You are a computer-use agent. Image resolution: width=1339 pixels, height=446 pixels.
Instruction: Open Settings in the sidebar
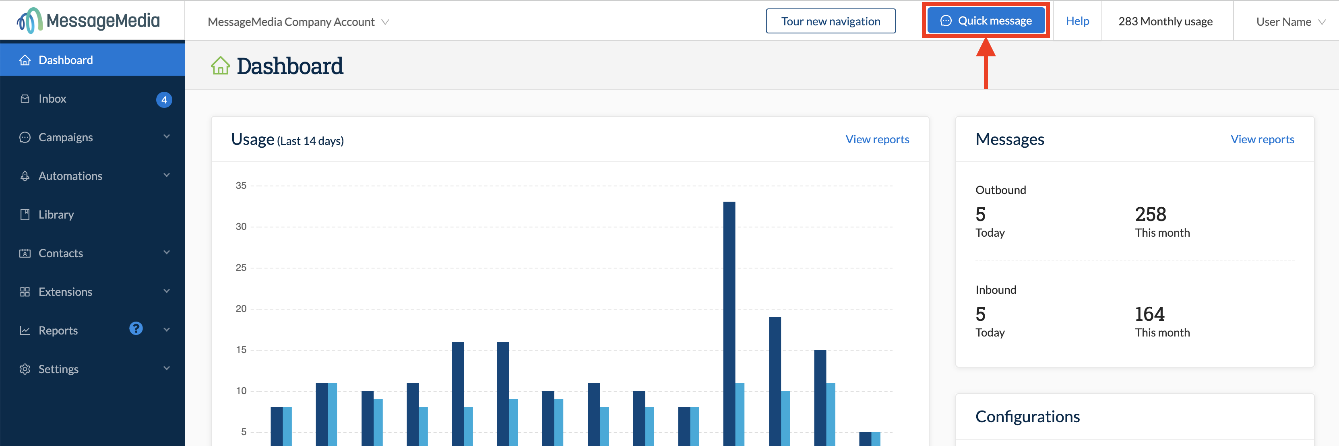pos(93,369)
